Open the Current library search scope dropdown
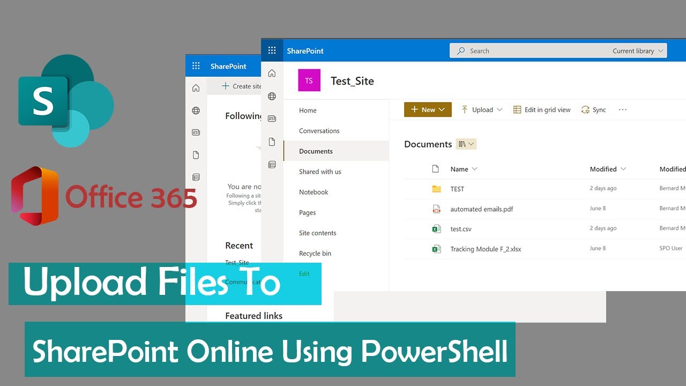686x386 pixels. [x=638, y=51]
